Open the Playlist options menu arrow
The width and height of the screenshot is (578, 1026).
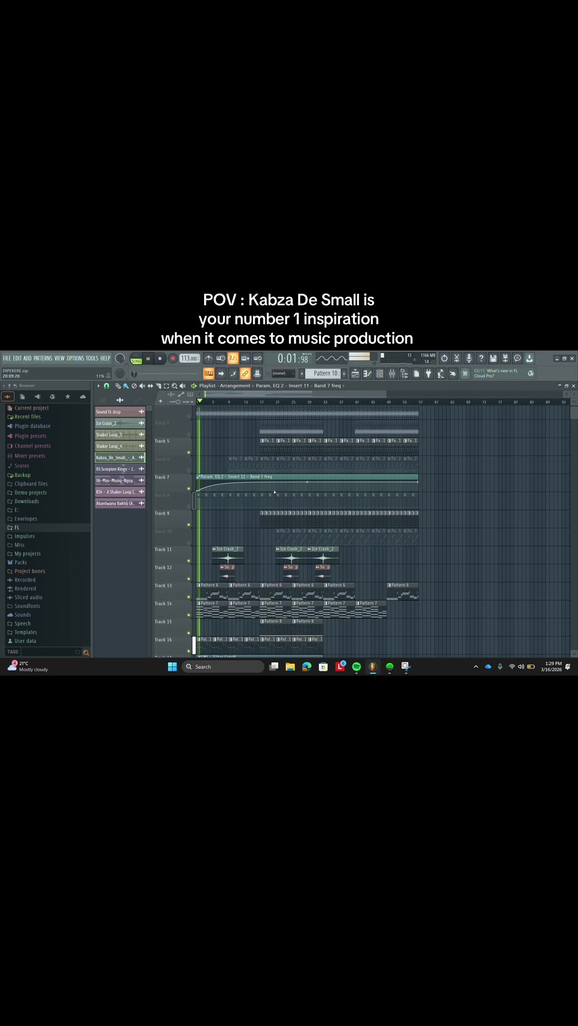point(98,386)
